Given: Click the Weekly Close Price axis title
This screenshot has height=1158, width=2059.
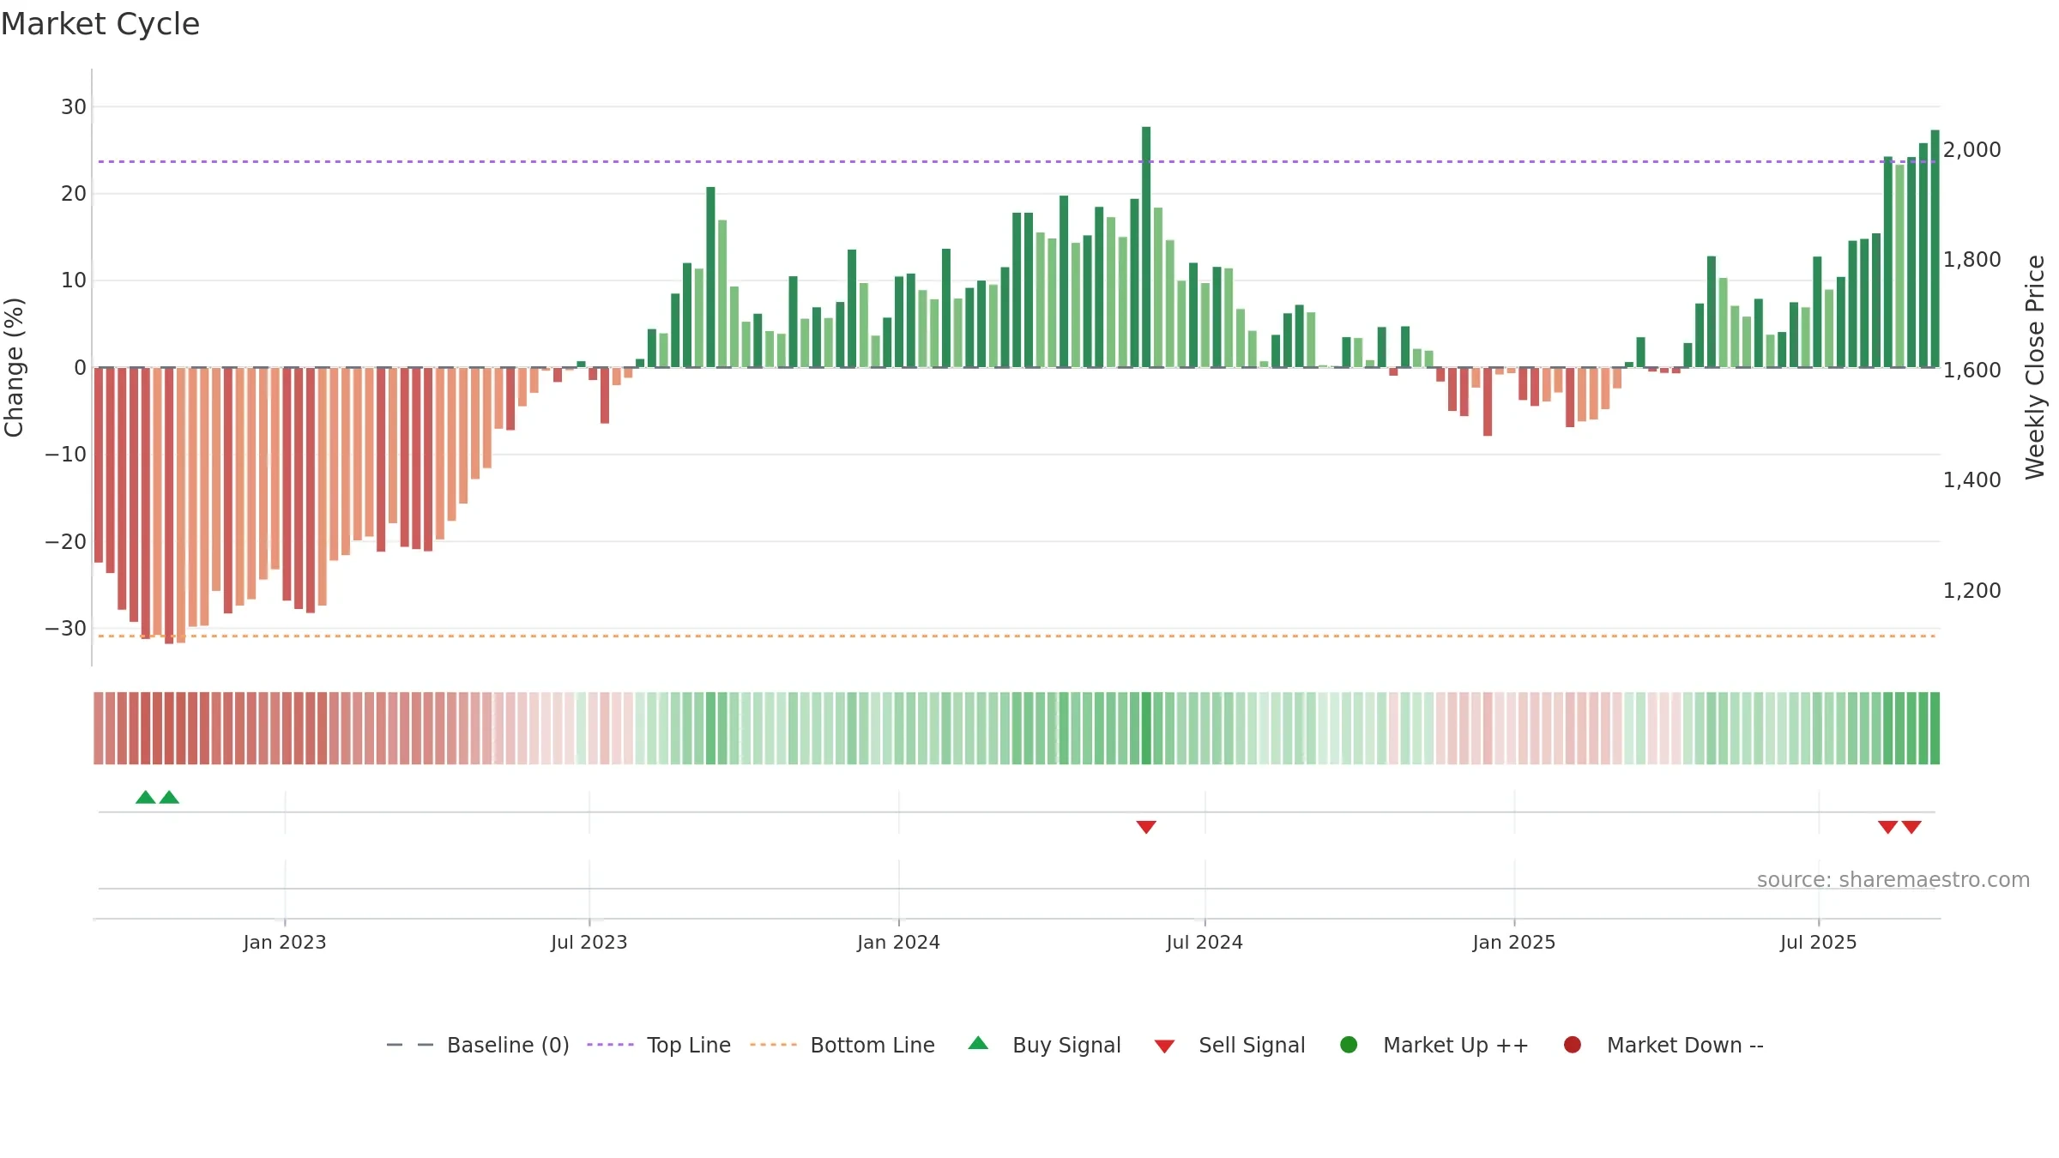Looking at the screenshot, I should click(x=2035, y=367).
